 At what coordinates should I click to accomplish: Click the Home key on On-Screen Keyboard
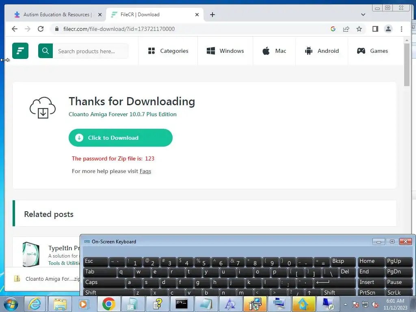[x=371, y=262]
